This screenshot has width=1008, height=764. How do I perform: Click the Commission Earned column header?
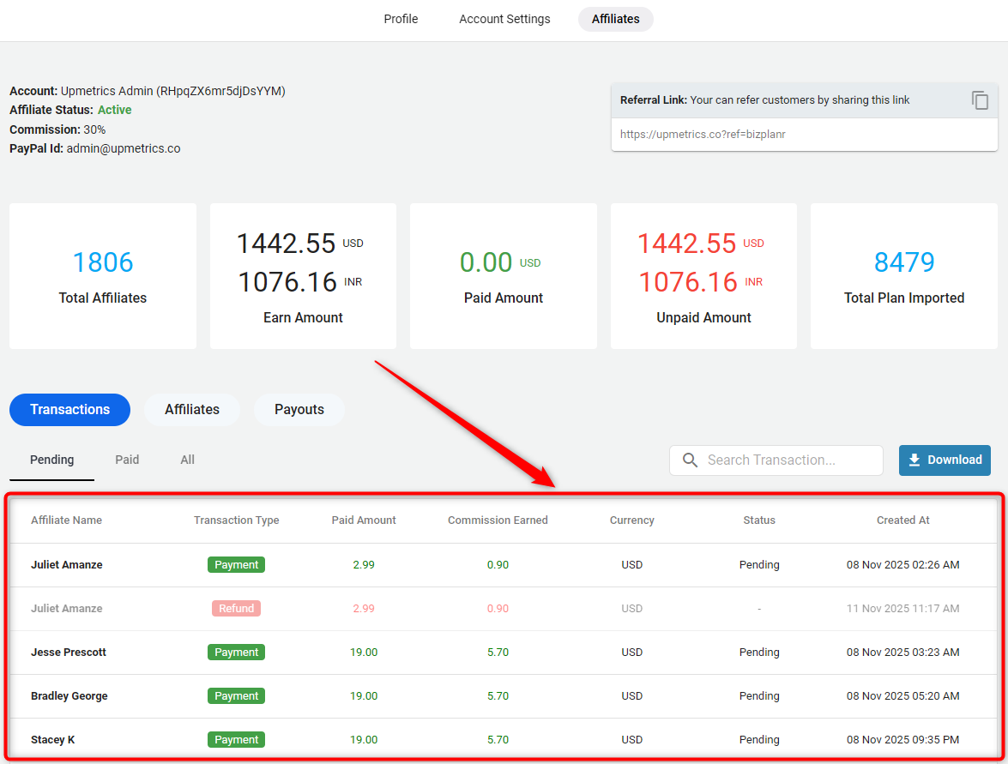click(x=498, y=520)
